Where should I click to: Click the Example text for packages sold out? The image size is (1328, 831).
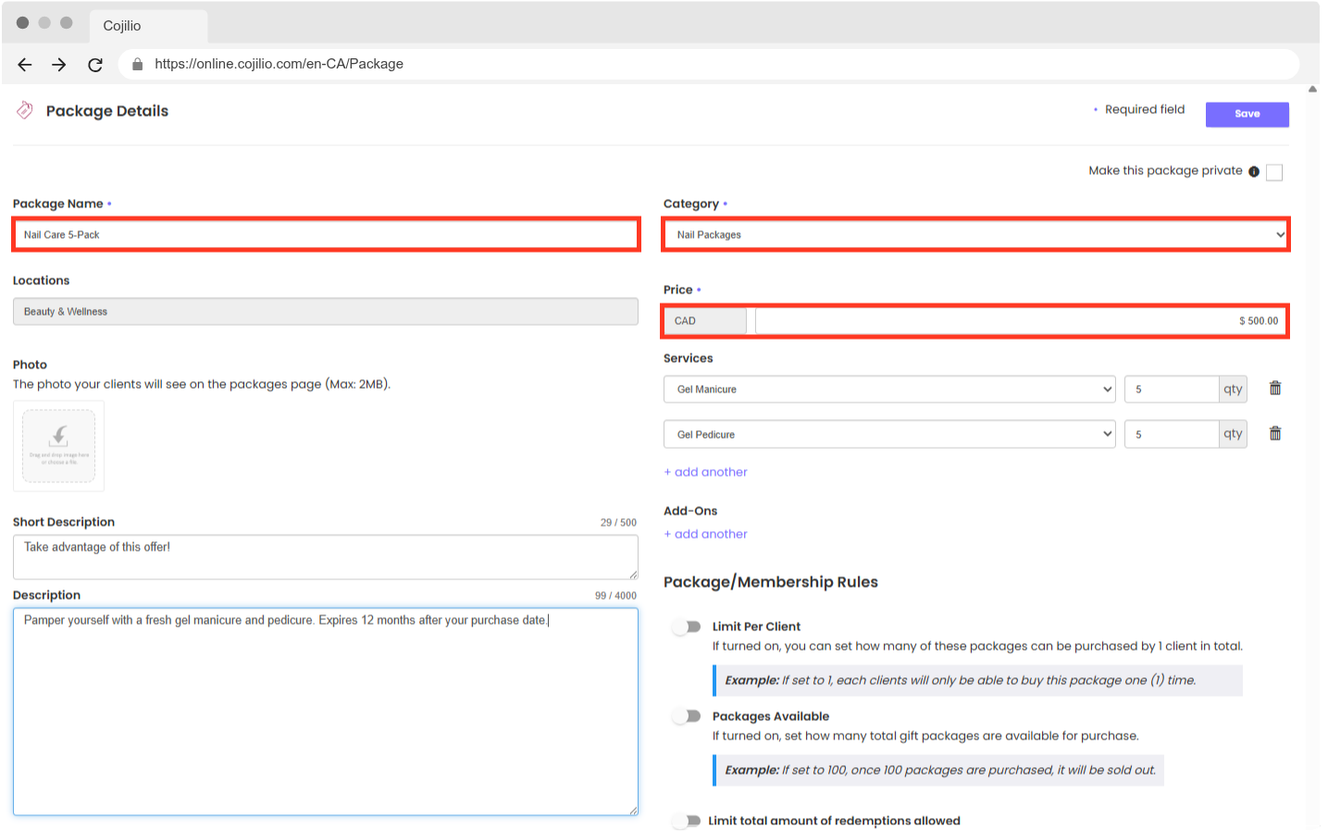(x=940, y=770)
